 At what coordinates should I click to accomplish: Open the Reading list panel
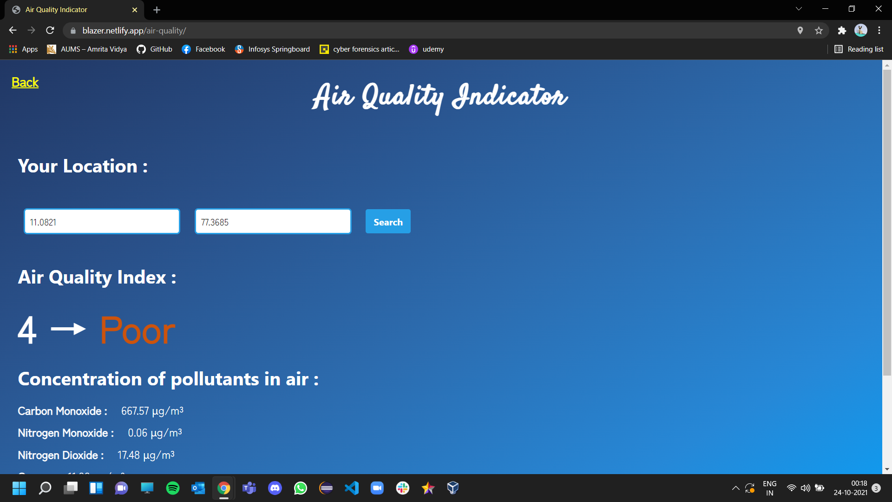pyautogui.click(x=859, y=49)
